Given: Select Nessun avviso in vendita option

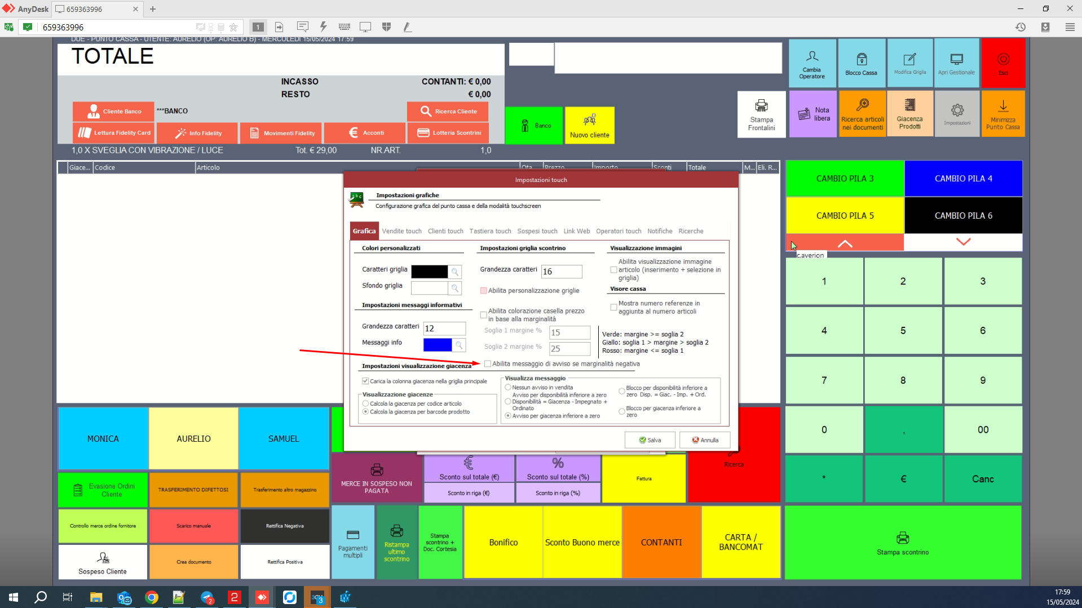Looking at the screenshot, I should click(508, 388).
